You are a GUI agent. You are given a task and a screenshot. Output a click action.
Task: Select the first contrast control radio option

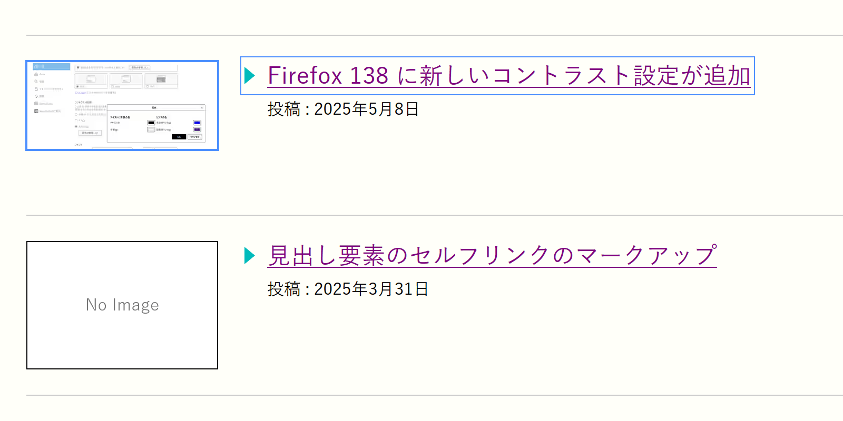click(76, 114)
